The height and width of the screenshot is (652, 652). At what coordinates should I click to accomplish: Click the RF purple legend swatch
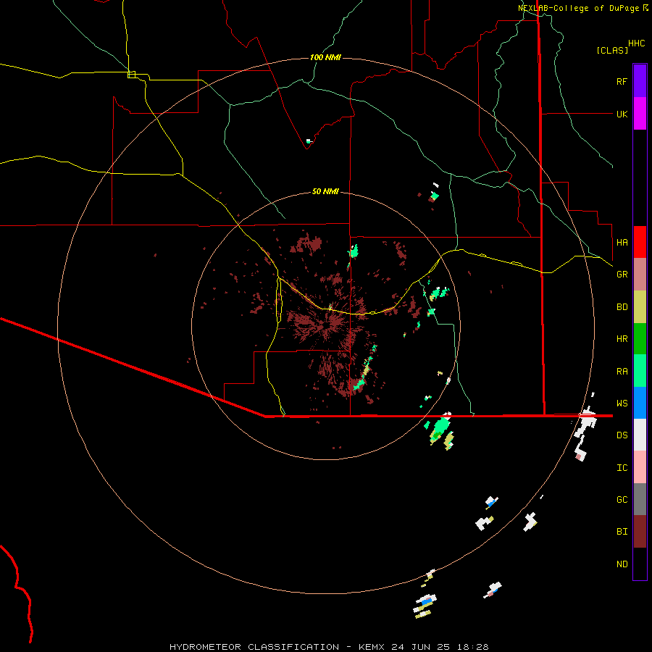(640, 81)
